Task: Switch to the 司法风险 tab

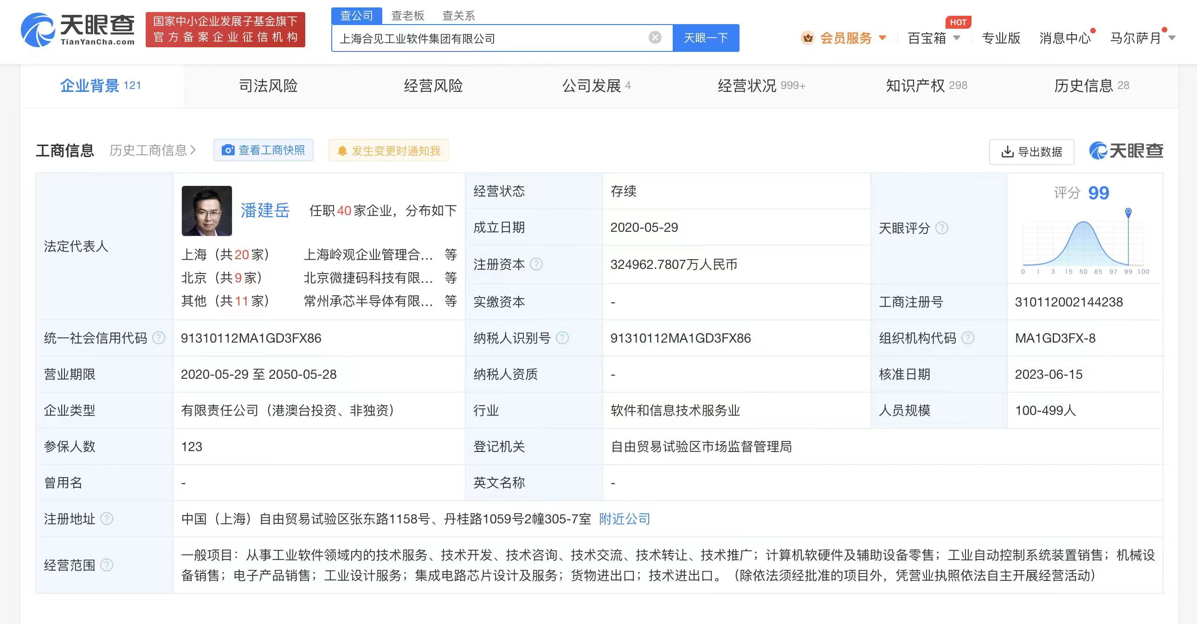Action: tap(268, 85)
